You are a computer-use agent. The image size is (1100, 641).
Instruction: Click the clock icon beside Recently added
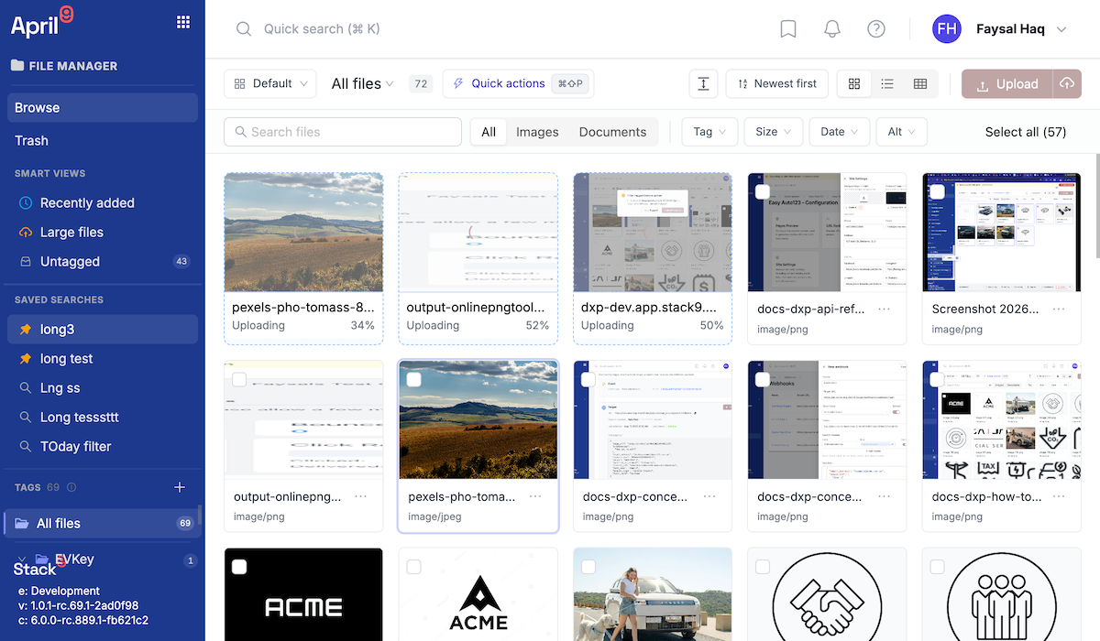pyautogui.click(x=26, y=203)
